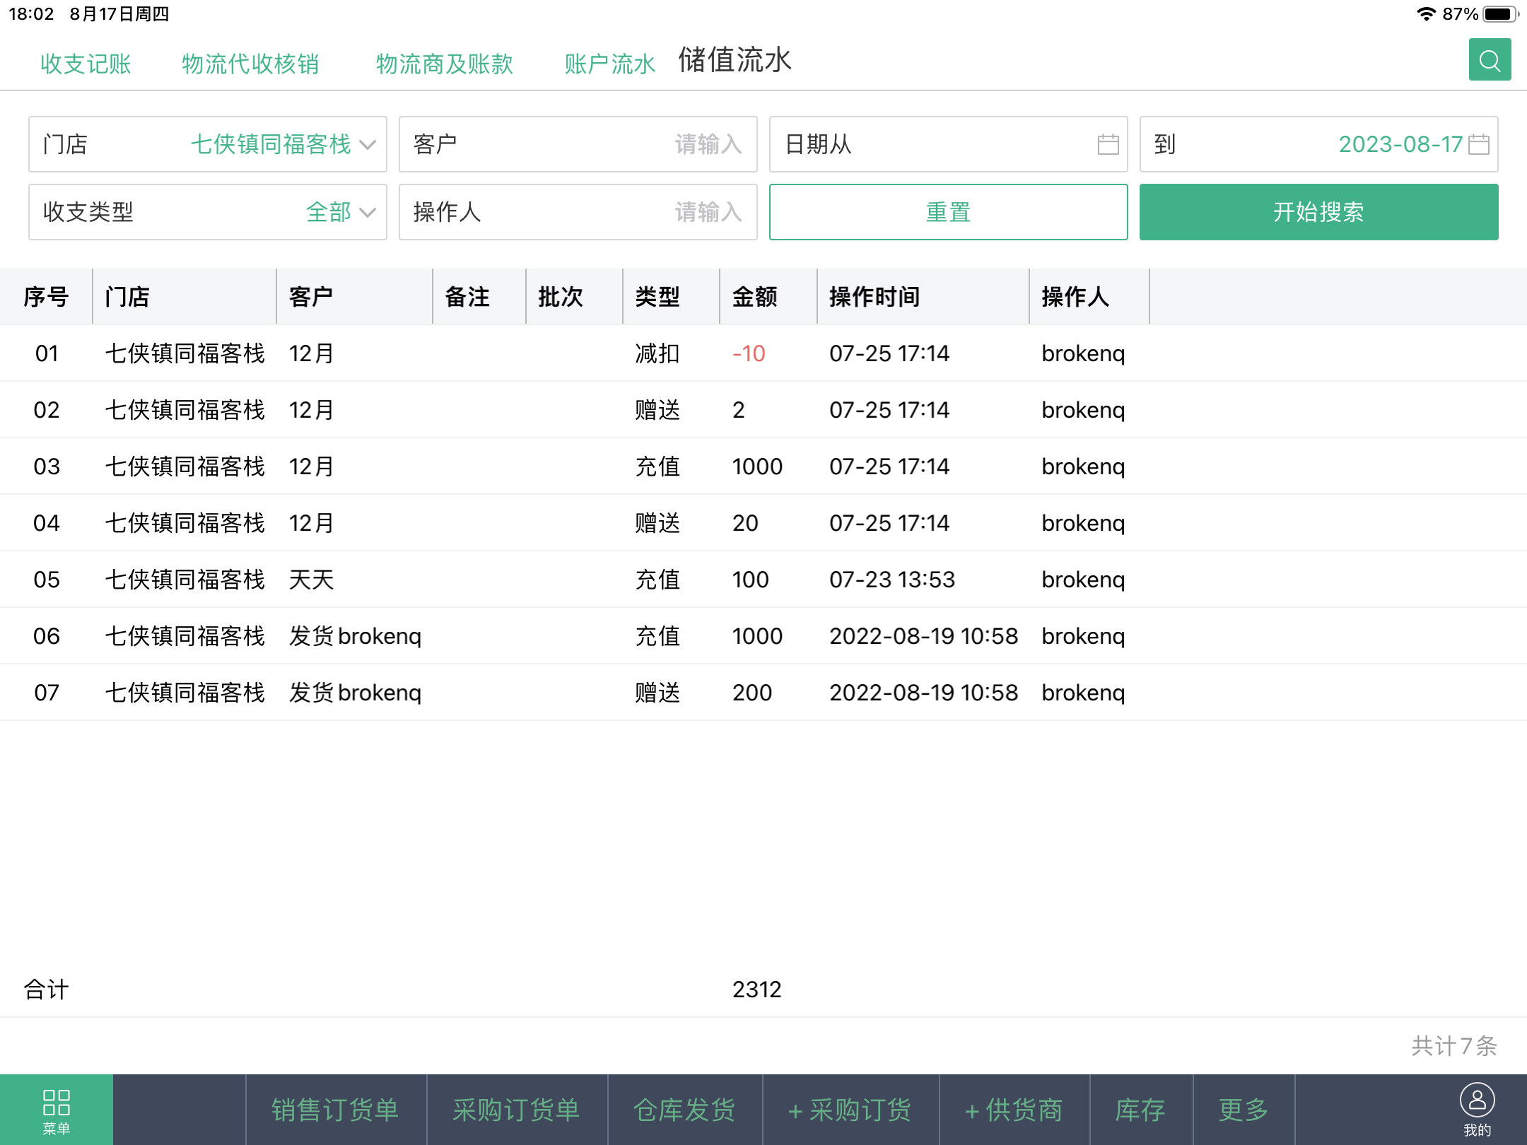1527x1145 pixels.
Task: Select amount 1000 in row 06
Action: [757, 636]
